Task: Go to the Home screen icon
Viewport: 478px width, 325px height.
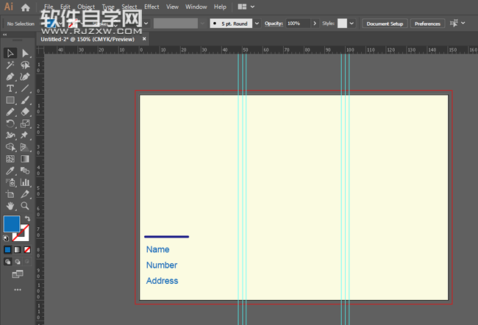Action: pos(26,7)
